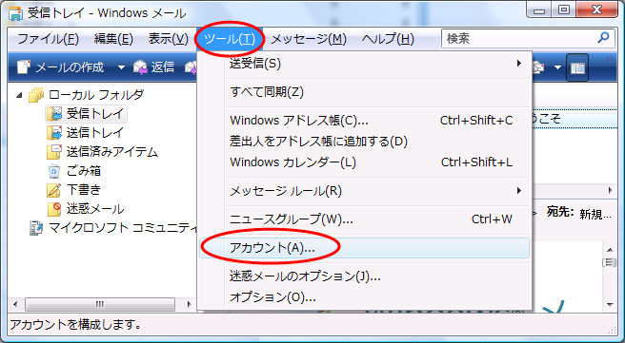Click the 迷惑メール junk icon
Screen dimensions: 625x343
coord(54,209)
